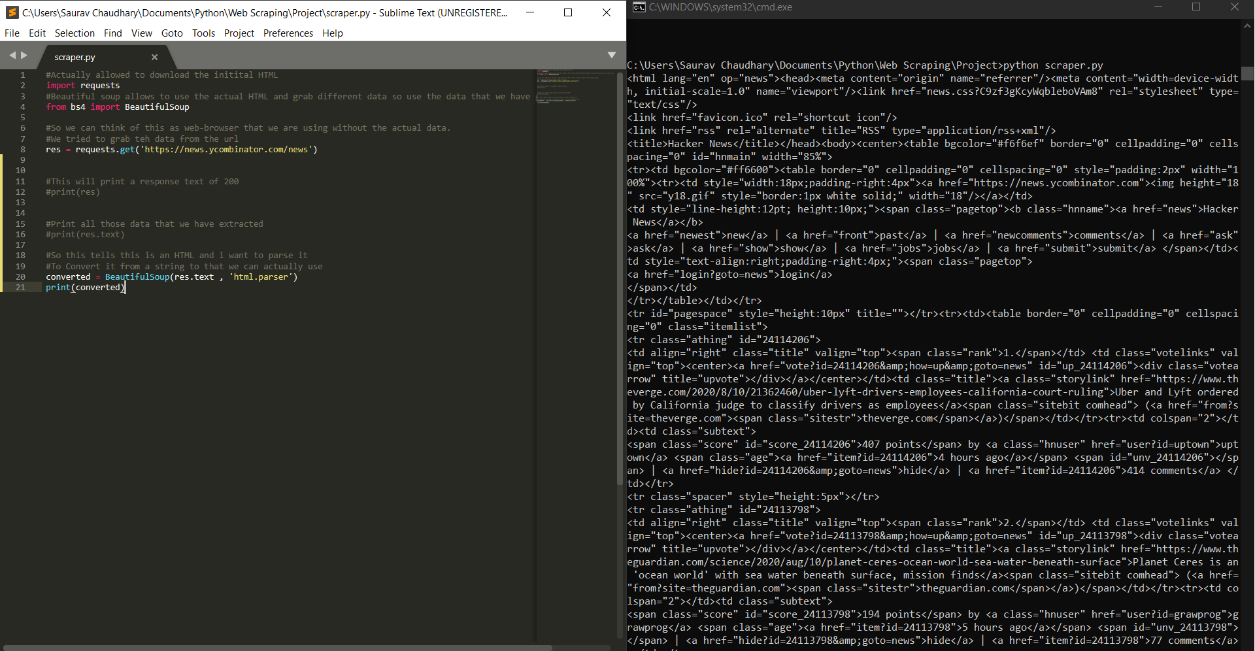Select the scraper.py tab
This screenshot has width=1255, height=651.
click(75, 57)
